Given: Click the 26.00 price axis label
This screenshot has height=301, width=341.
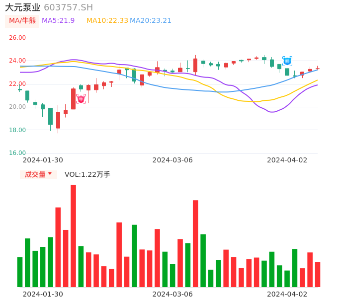Looking at the screenshot, I should (17, 38).
